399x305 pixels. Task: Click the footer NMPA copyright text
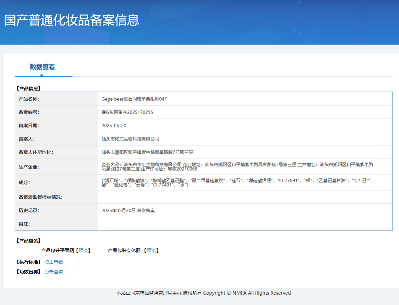[203, 293]
